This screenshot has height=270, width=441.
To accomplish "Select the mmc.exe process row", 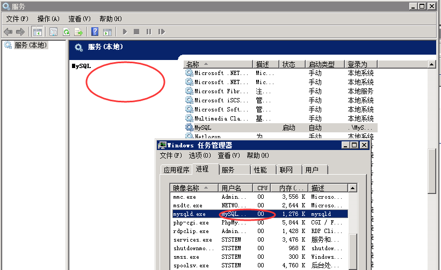I will click(259, 197).
